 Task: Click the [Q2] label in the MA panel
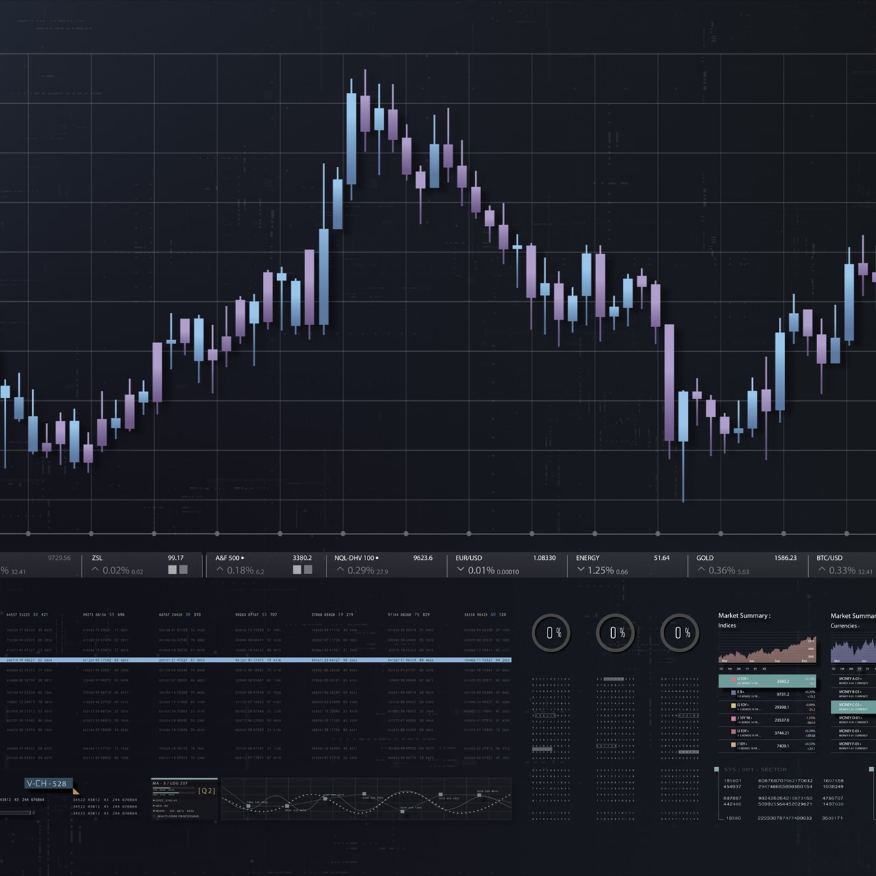(207, 790)
